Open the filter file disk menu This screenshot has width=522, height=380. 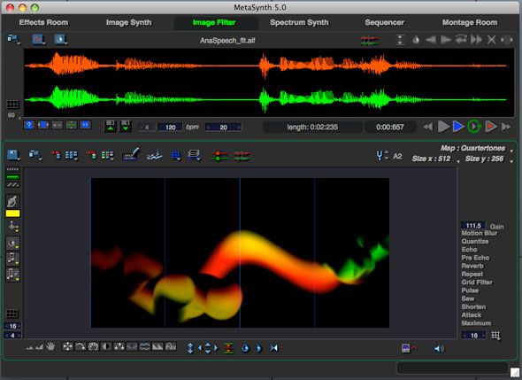[13, 155]
